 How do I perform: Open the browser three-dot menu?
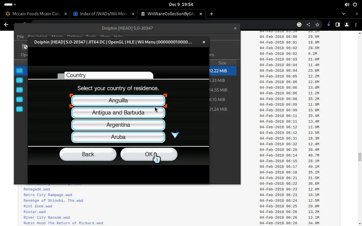[x=356, y=25]
